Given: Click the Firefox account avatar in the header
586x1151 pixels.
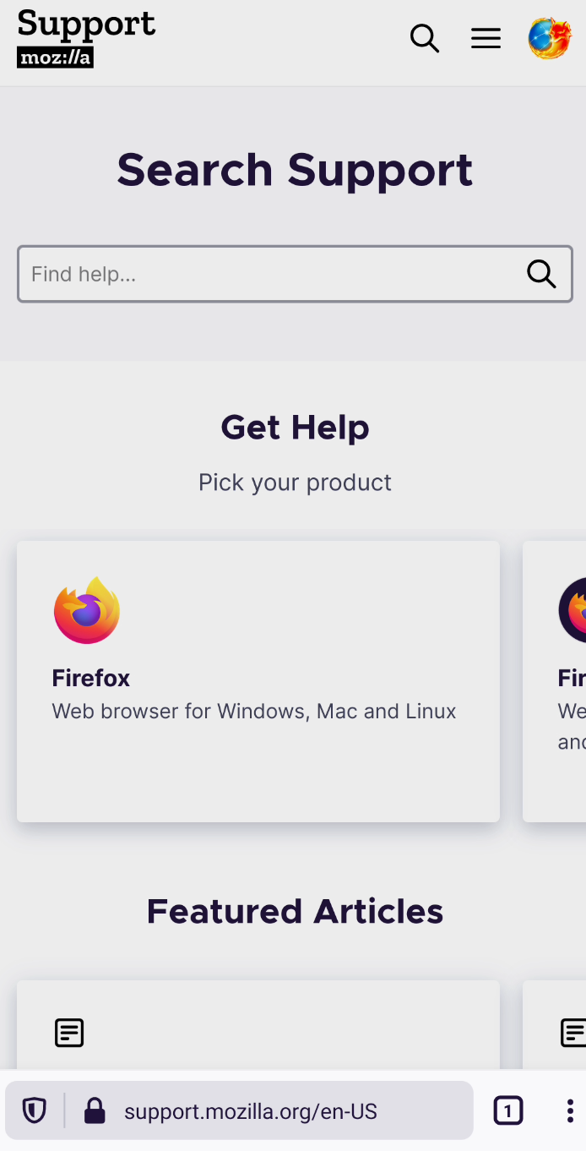Looking at the screenshot, I should [550, 38].
